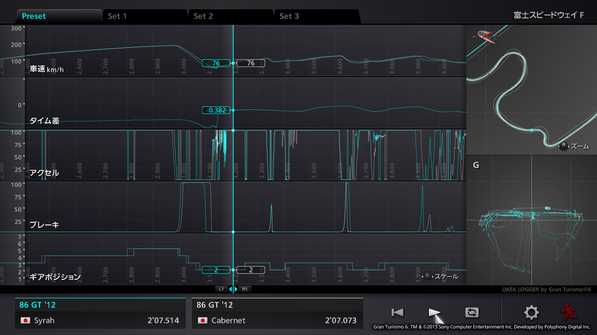Select the Cabernet 2'07.073 lap entry

tap(277, 320)
